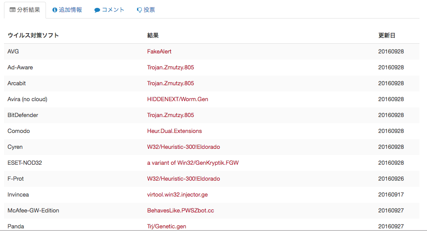The height and width of the screenshot is (231, 427).
Task: Click the FakeAlert result
Action: 159,51
